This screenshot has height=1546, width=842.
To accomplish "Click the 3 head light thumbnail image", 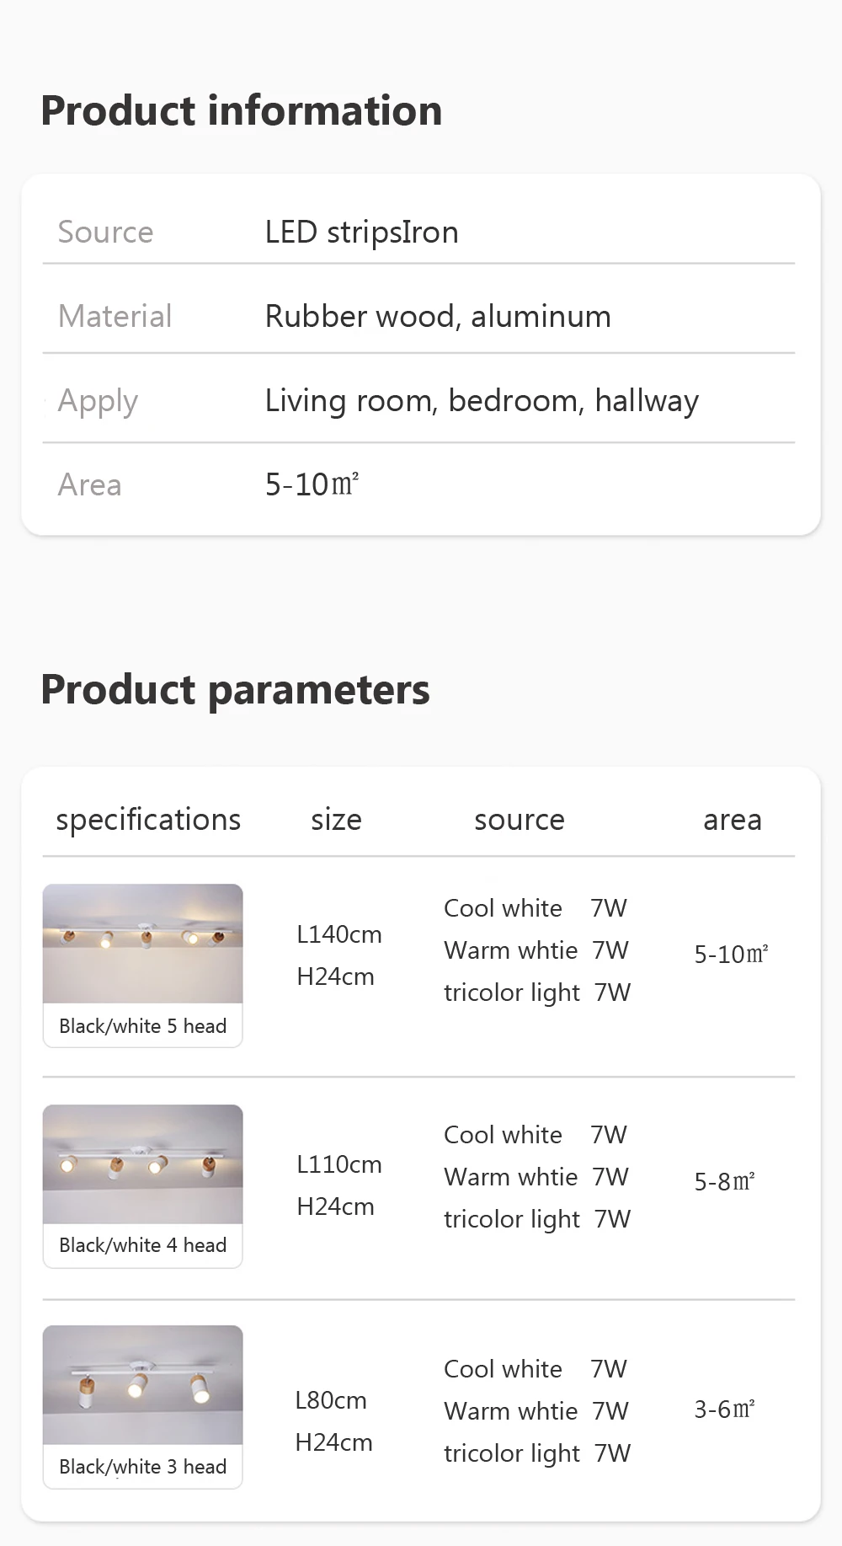I will click(143, 1384).
